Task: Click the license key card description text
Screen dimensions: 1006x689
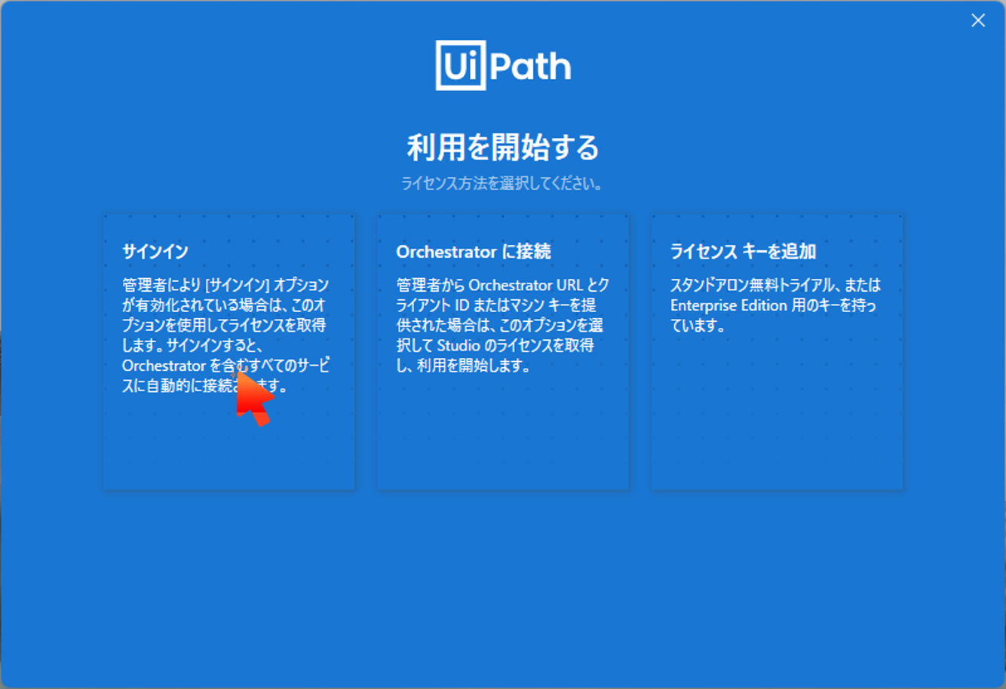Action: (776, 305)
